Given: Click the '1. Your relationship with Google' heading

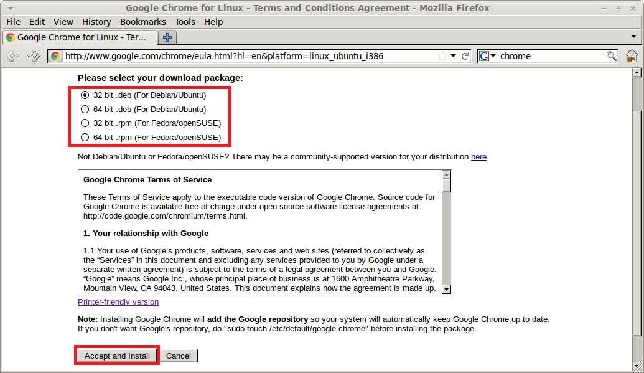Looking at the screenshot, I should (x=146, y=233).
